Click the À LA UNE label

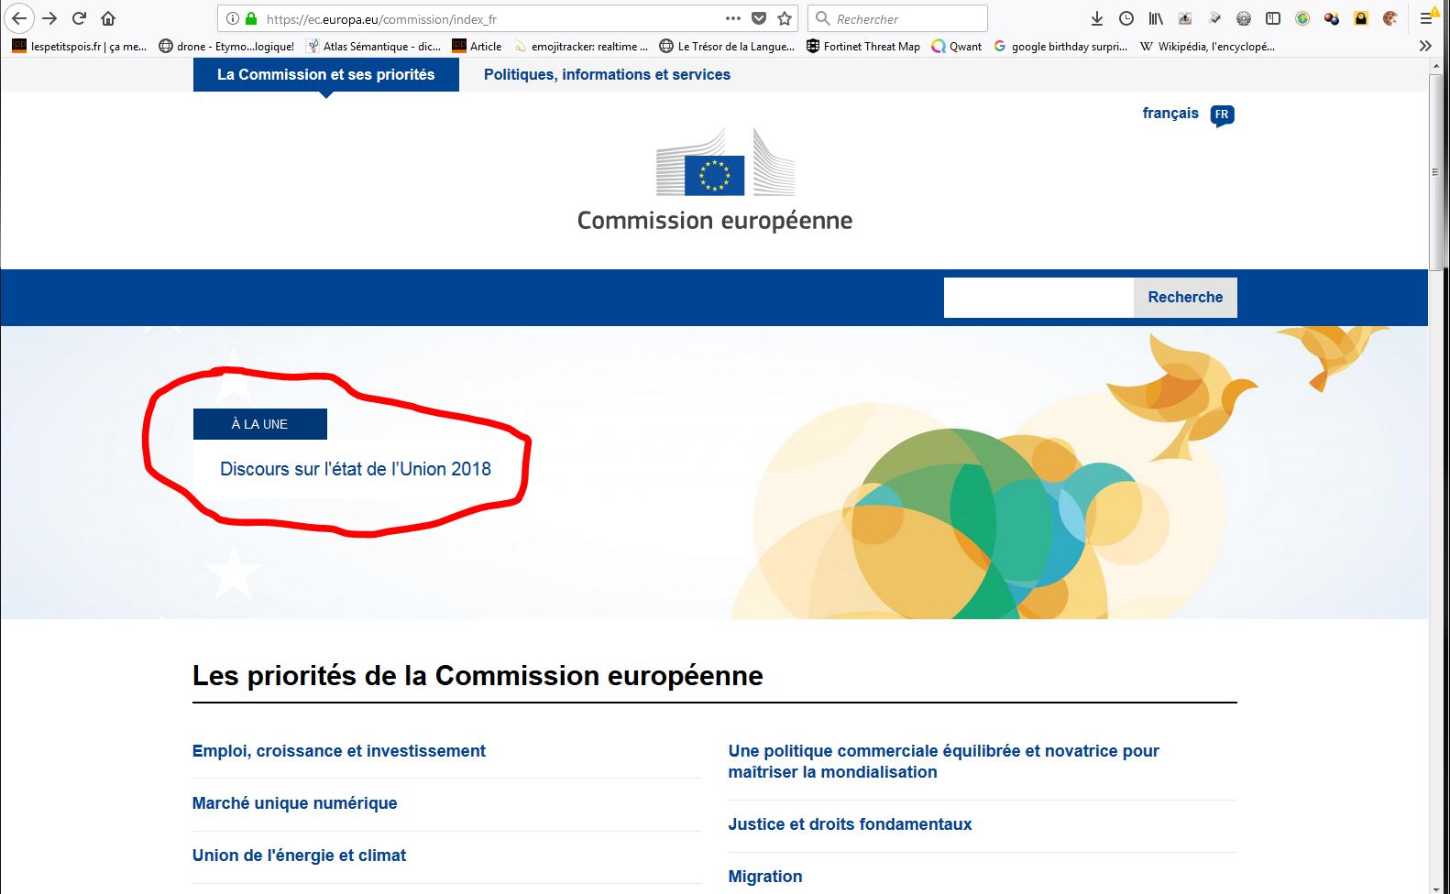260,424
